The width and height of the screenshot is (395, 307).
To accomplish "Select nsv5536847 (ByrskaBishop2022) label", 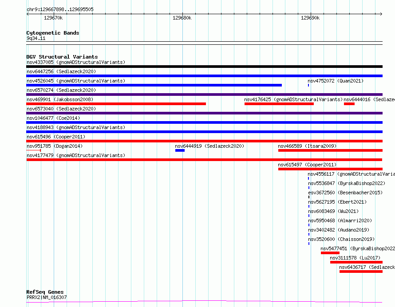I will [347, 183].
